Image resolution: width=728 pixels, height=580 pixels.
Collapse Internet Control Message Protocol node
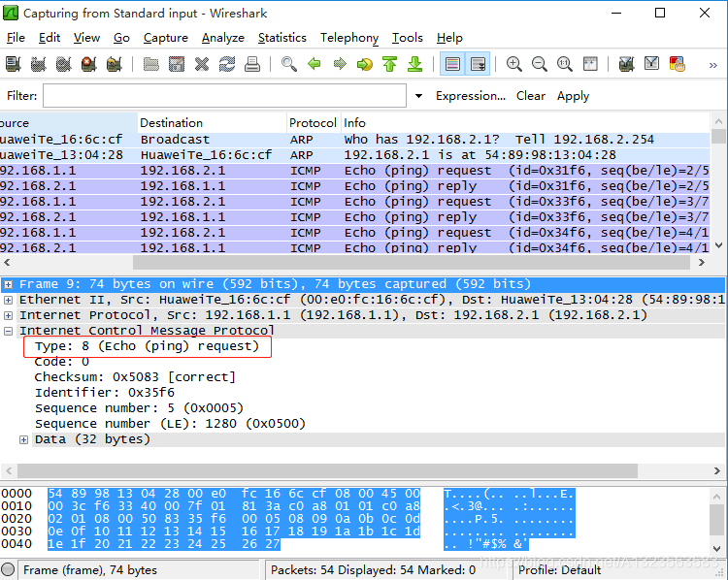[9, 332]
